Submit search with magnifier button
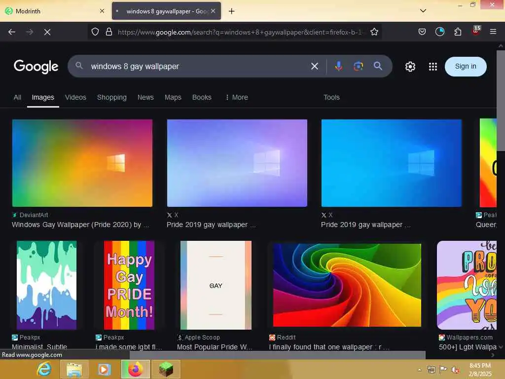The image size is (505, 379). pos(378,66)
